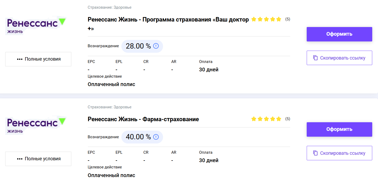This screenshot has width=378, height=181.
Task: Click Оформить button for Ваш доктор + program
Action: point(339,34)
